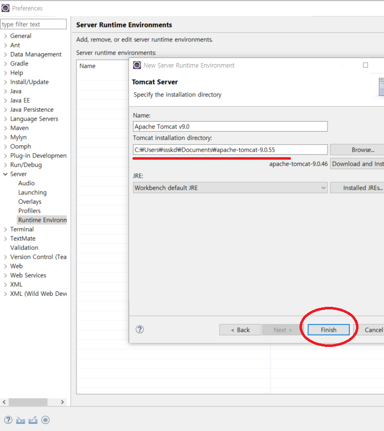Open Installed JREs settings
384x431 pixels.
coord(357,188)
